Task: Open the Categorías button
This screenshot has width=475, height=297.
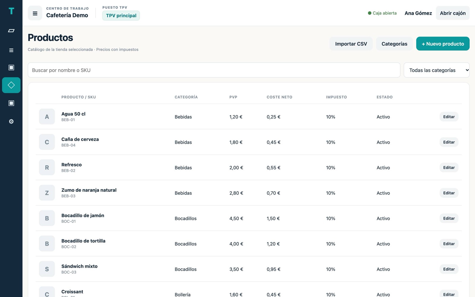Action: click(394, 44)
